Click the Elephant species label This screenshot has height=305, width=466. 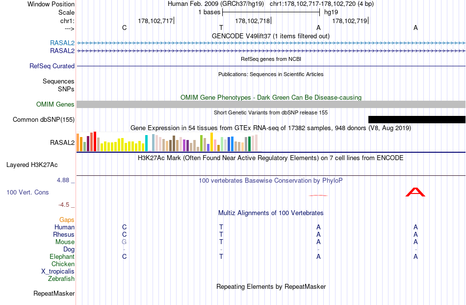62,256
